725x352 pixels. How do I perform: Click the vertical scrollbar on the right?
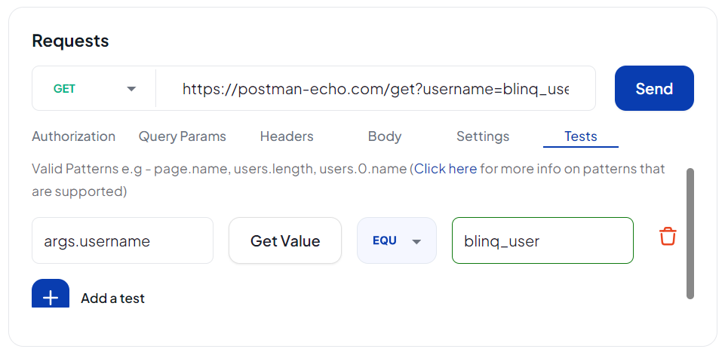[x=690, y=234]
